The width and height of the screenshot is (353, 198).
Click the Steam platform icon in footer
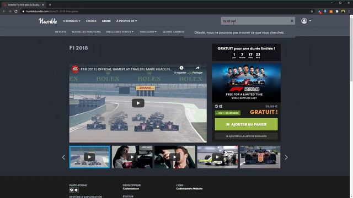click(x=71, y=190)
